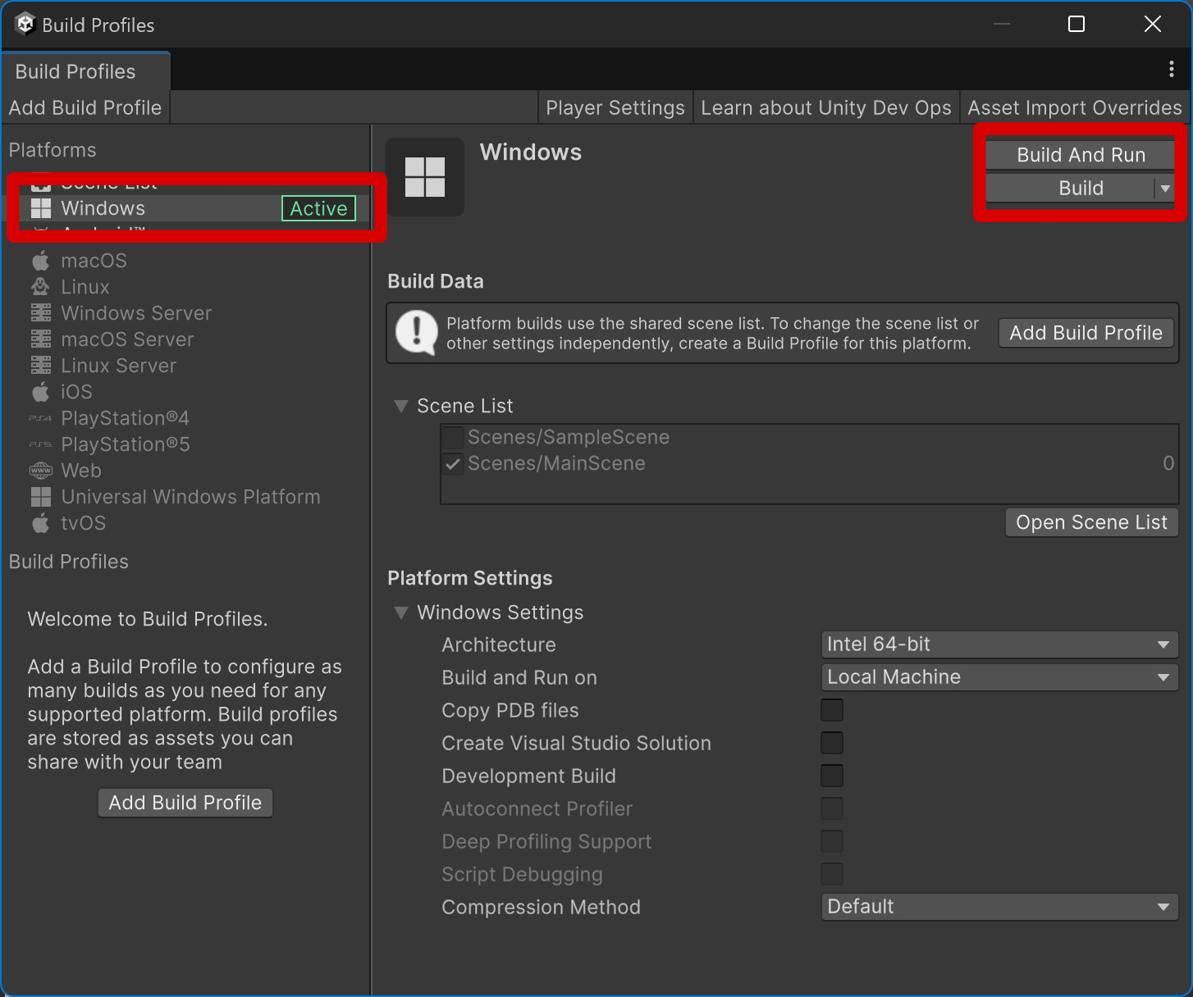The height and width of the screenshot is (997, 1193).
Task: Click the exclamation info icon in Build Data
Action: click(417, 332)
